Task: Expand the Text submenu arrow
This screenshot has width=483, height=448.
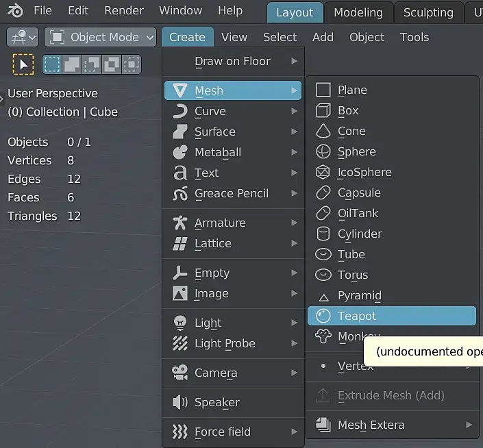Action: (x=294, y=173)
